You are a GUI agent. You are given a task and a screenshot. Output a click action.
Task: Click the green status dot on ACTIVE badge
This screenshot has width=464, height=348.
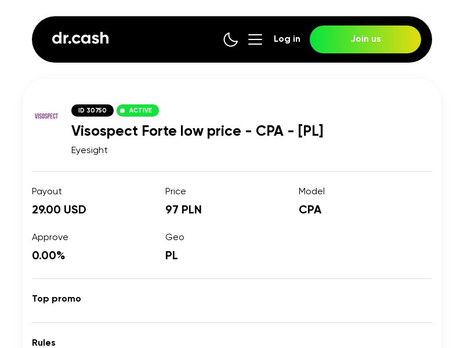point(123,111)
